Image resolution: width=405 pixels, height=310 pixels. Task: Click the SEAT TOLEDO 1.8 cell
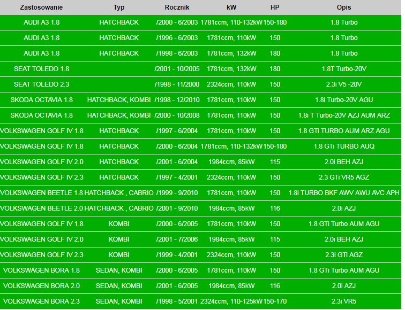point(41,69)
